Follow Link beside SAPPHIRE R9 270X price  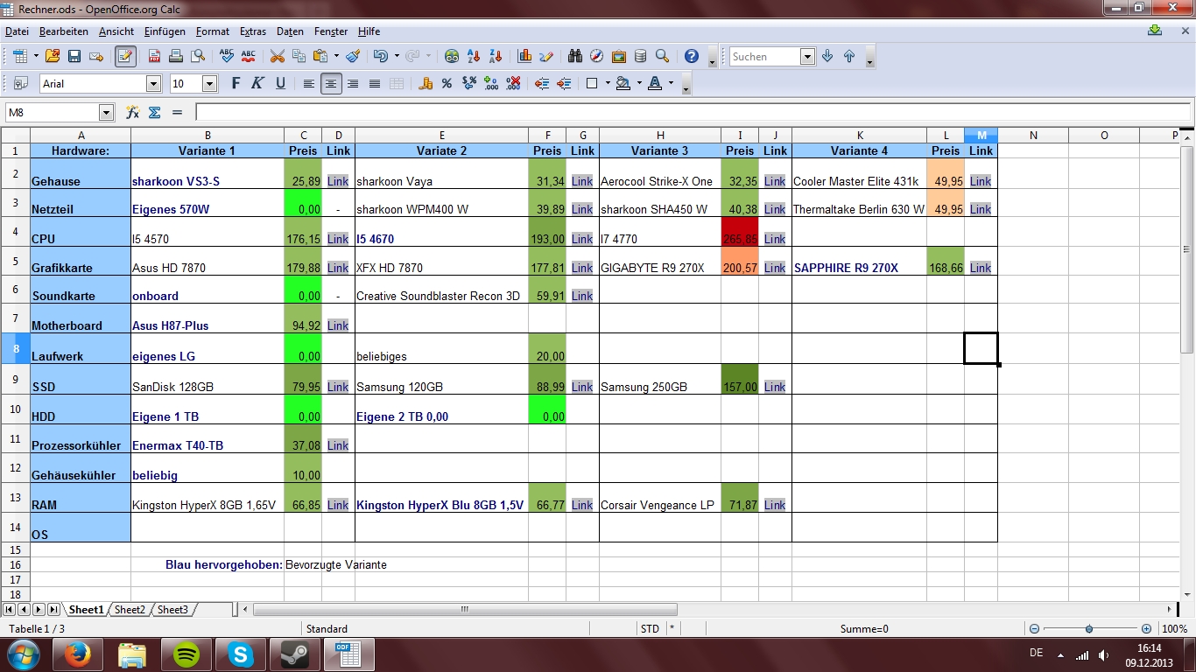click(x=981, y=268)
